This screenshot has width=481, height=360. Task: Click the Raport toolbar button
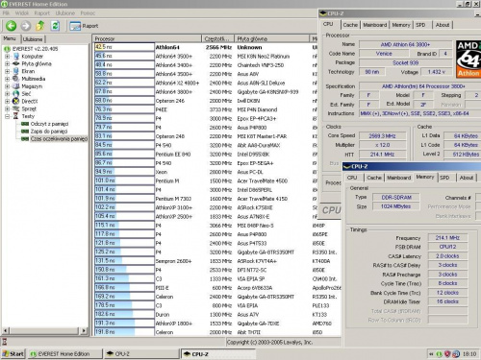(84, 26)
